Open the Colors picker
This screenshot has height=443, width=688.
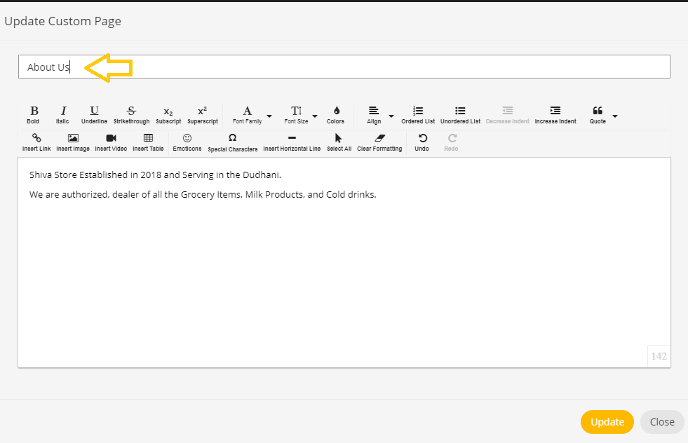(x=336, y=115)
